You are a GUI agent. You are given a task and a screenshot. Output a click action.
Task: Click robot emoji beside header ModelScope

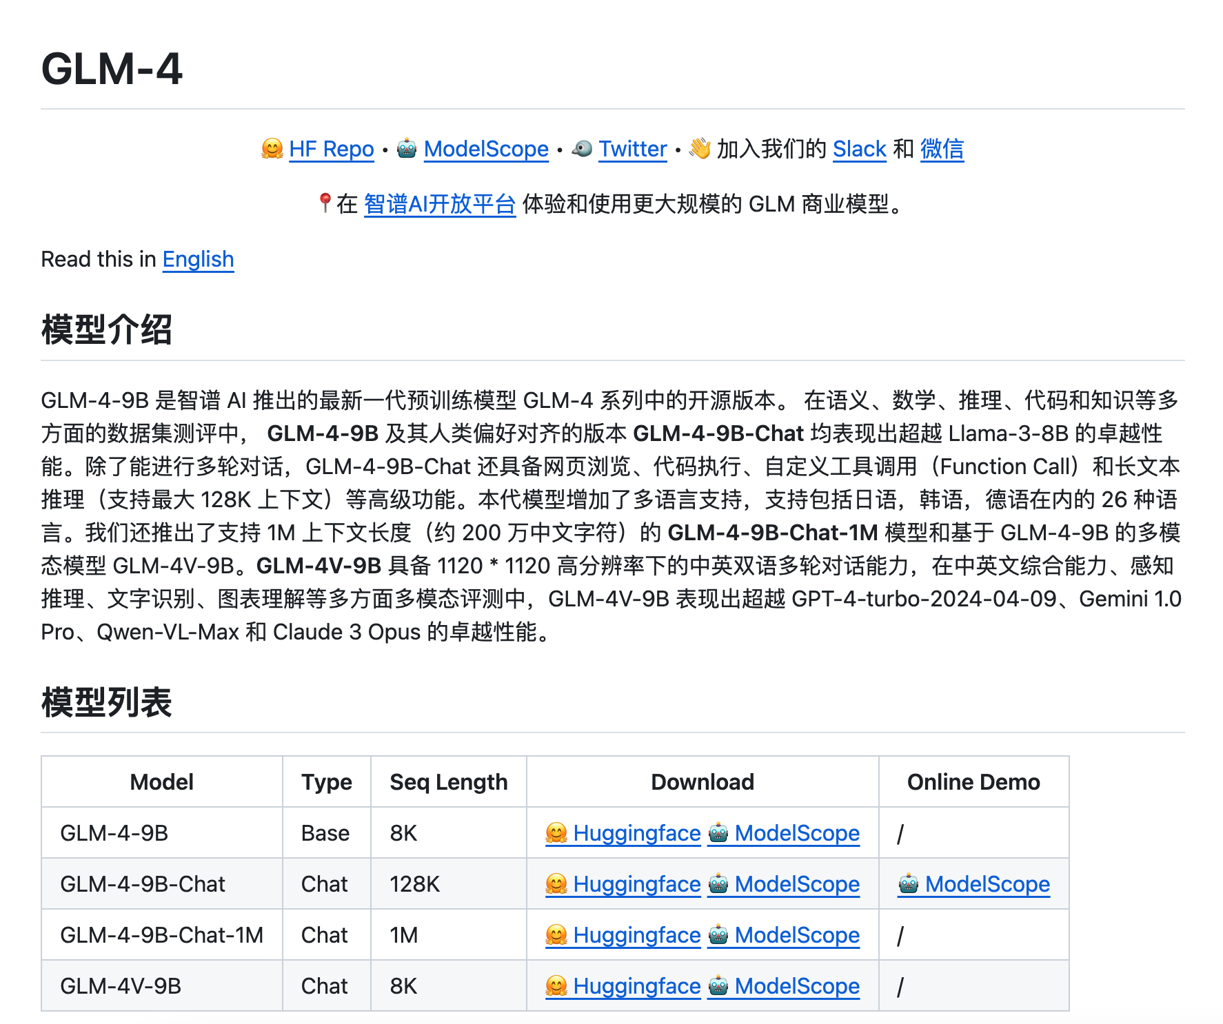(x=407, y=148)
